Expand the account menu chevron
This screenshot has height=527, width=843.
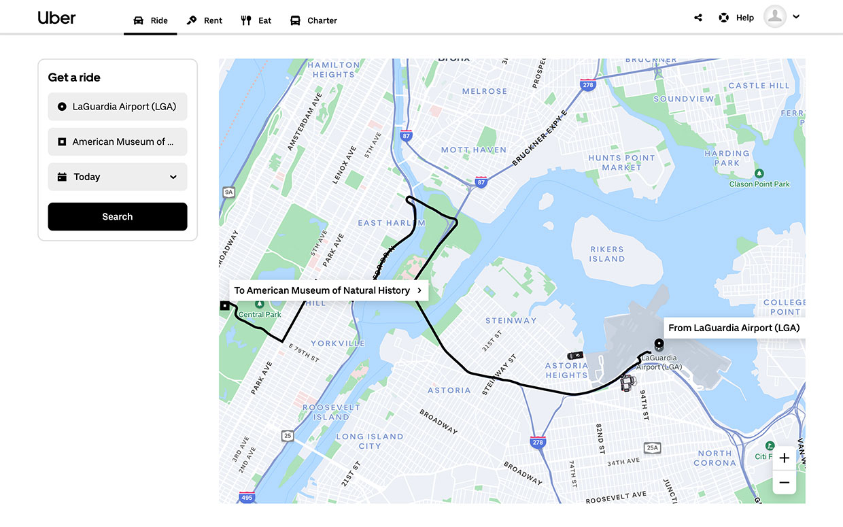click(x=796, y=17)
